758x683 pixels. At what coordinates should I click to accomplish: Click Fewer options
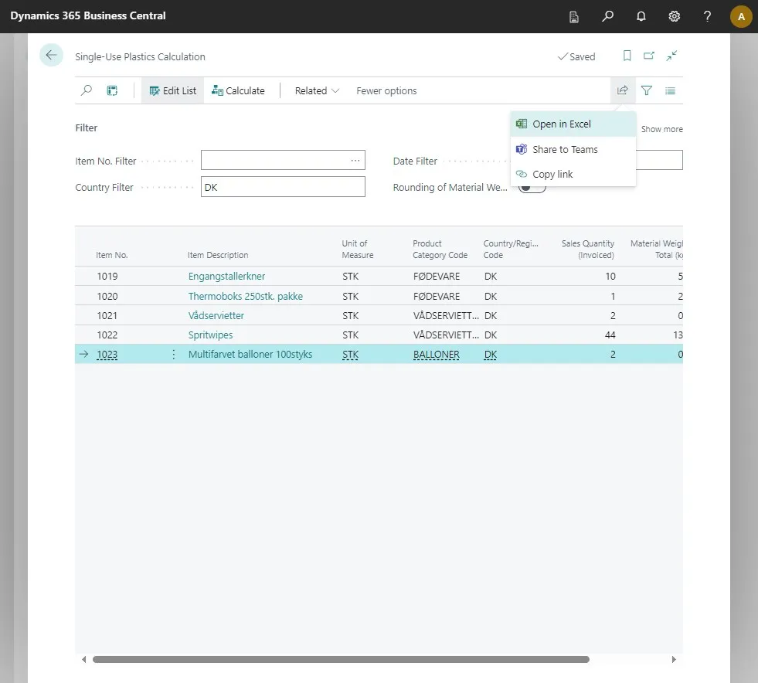[386, 90]
